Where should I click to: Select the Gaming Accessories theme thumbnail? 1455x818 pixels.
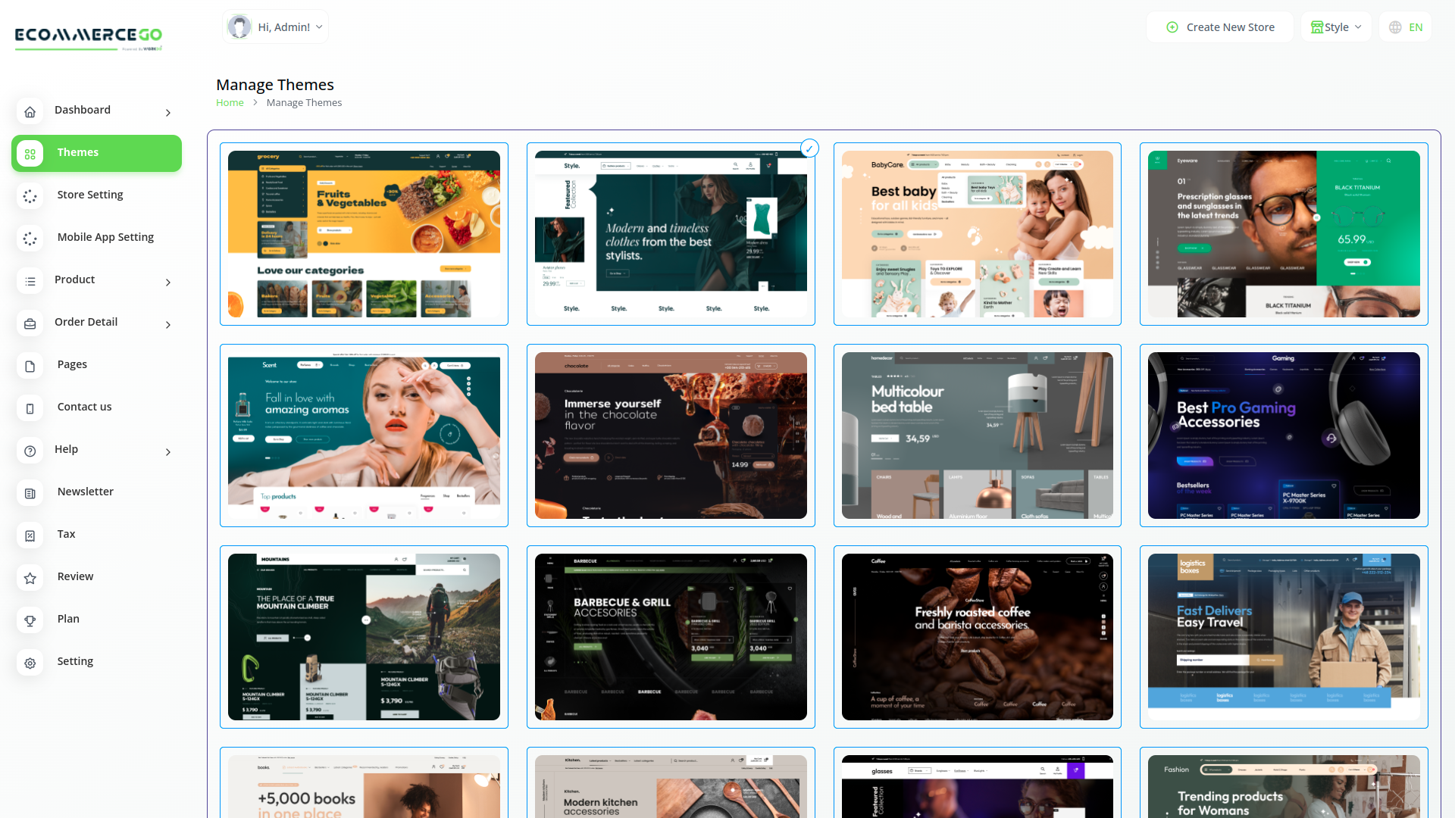[x=1284, y=436]
